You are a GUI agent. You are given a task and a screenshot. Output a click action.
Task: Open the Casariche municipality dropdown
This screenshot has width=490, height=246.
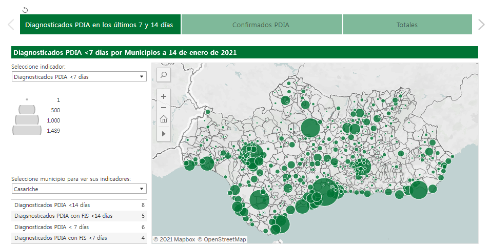(79, 189)
